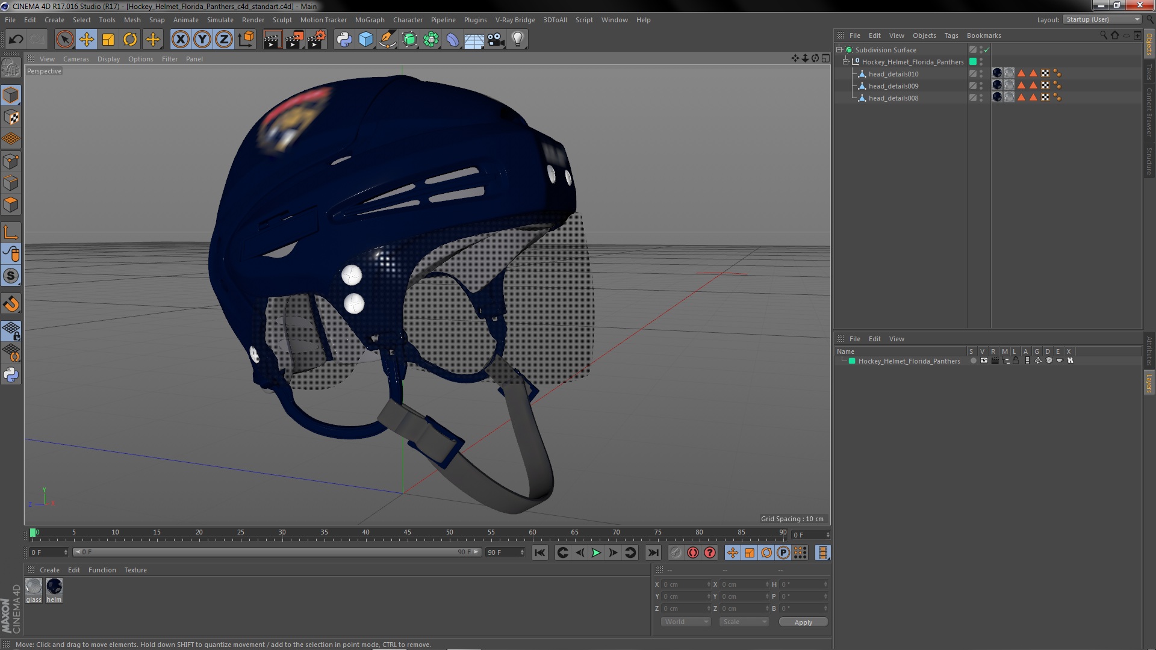Toggle the layer solo dot

(x=973, y=361)
